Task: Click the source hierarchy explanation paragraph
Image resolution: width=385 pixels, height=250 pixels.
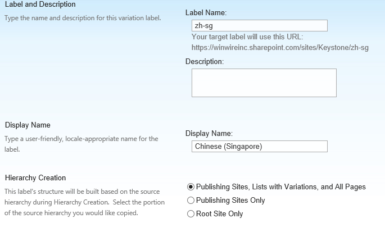Action: tap(84, 202)
